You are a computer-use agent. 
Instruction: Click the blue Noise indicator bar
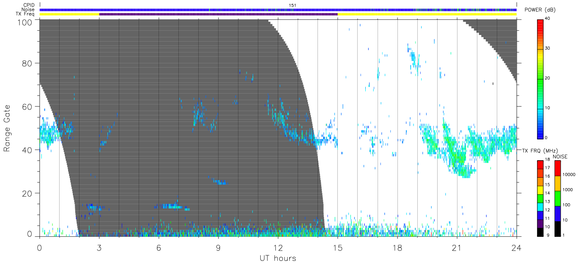tap(278, 9)
